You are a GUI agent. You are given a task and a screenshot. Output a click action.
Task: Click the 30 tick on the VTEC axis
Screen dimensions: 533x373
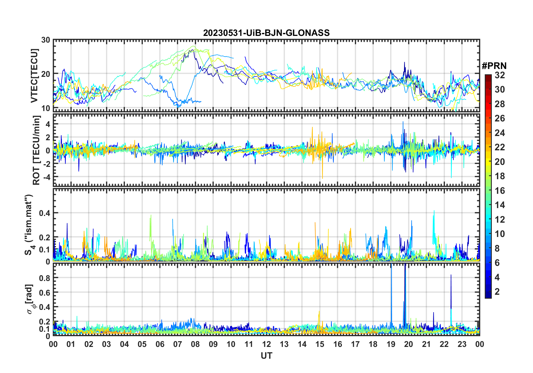coord(46,40)
